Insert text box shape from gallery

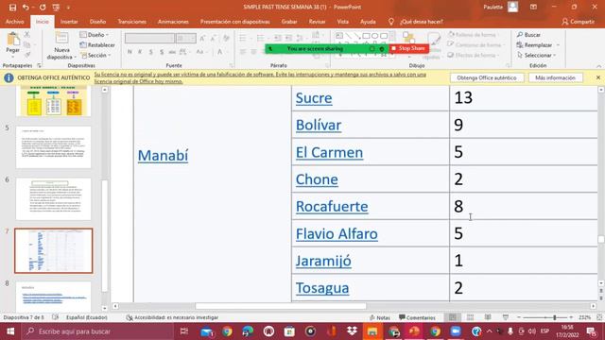pos(339,36)
